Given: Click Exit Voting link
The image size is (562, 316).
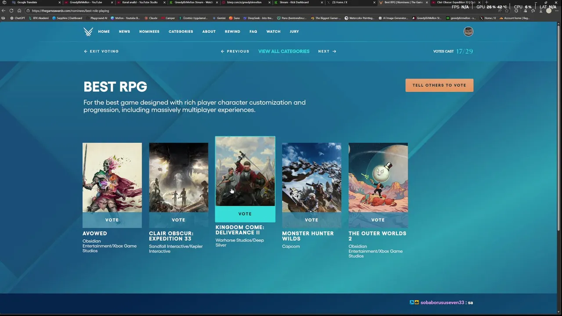Looking at the screenshot, I should coord(101,51).
